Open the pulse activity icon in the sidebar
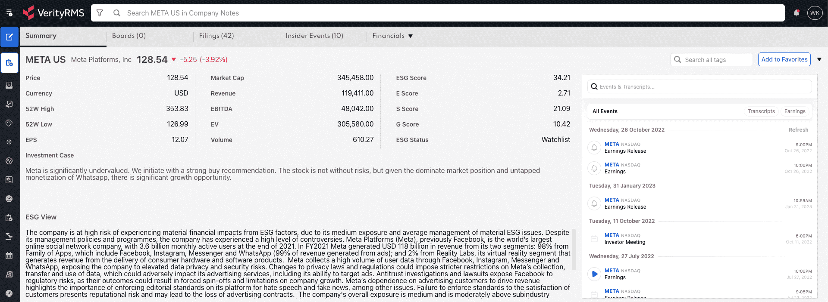828x302 pixels. pos(9,161)
